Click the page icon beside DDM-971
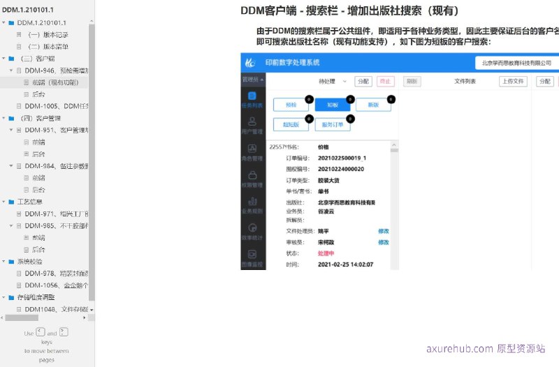559x367 pixels. 19,214
